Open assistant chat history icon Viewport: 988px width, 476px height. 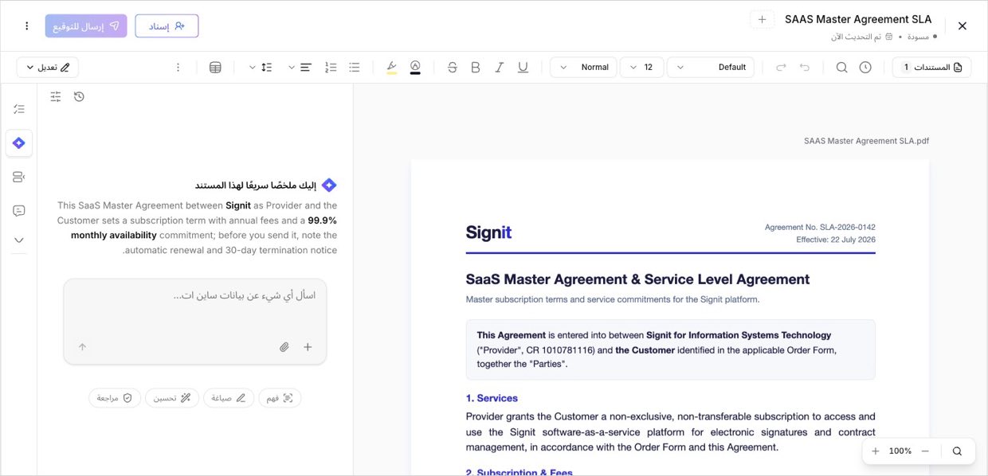point(79,97)
